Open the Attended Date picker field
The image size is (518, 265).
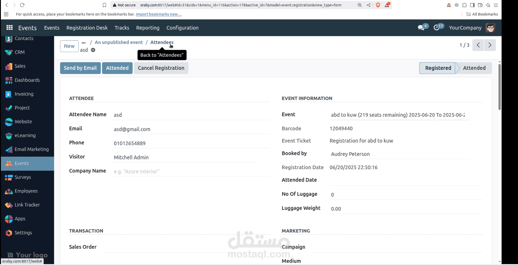(x=406, y=180)
